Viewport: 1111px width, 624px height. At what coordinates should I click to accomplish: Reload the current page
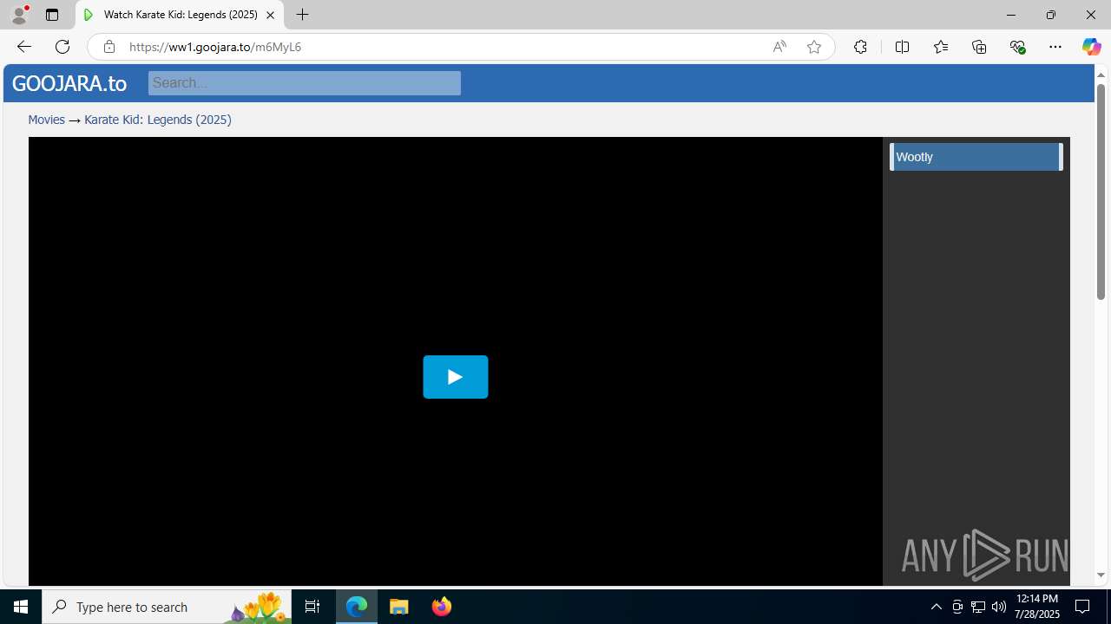(62, 47)
